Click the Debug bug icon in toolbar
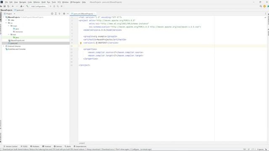The height and width of the screenshot is (151, 269). coord(54,6)
